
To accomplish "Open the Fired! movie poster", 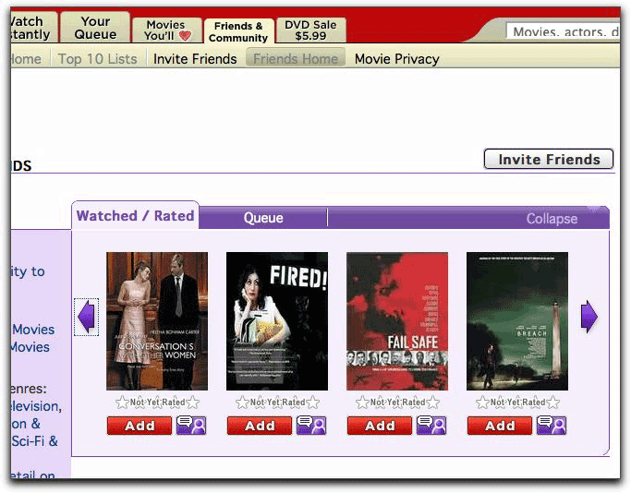I will pos(277,321).
